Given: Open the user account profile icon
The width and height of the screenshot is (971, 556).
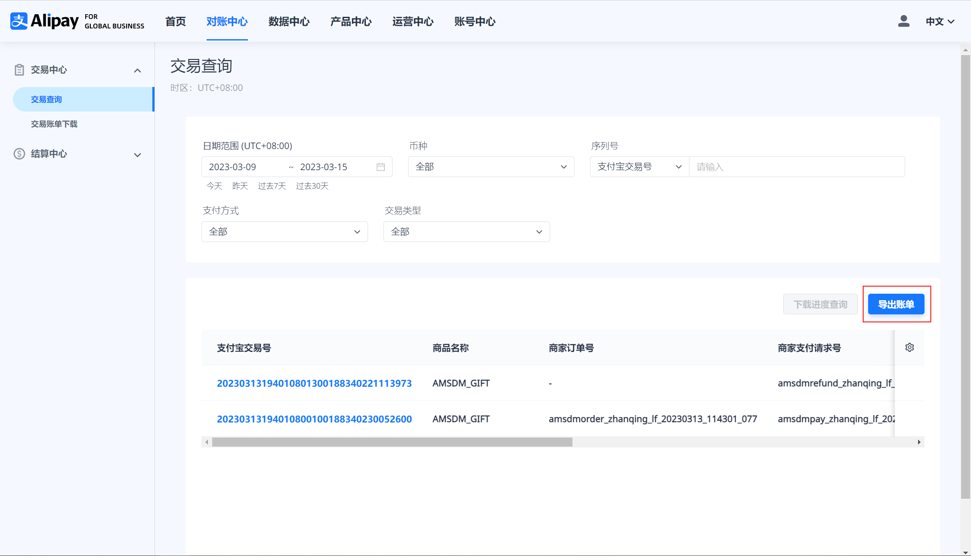Looking at the screenshot, I should tap(903, 21).
